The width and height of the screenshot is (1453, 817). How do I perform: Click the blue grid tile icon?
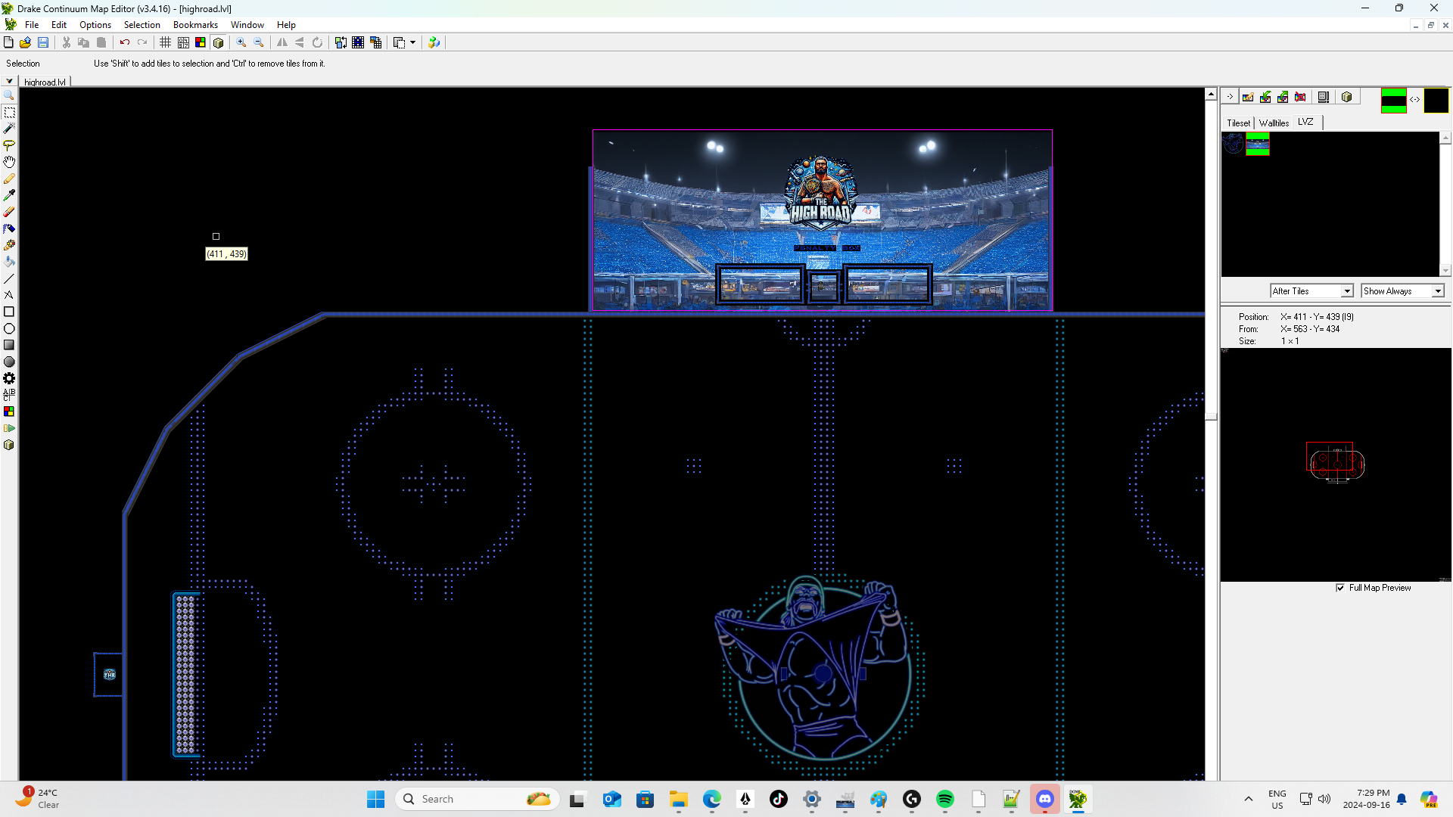click(358, 42)
